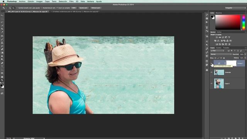Toggle visibility of Curvas 1 layer
Image resolution: width=247 pixels, height=139 pixels.
point(211,63)
